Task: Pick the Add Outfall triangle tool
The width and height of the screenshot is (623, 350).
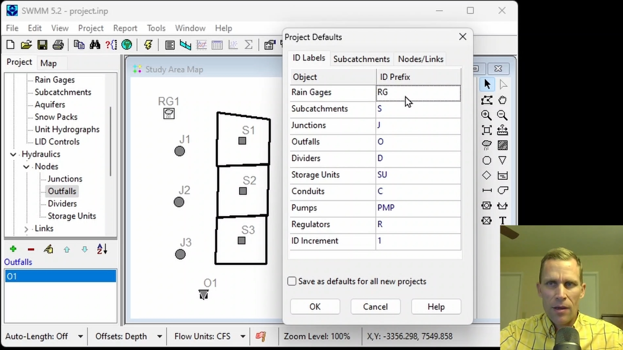Action: (x=502, y=161)
